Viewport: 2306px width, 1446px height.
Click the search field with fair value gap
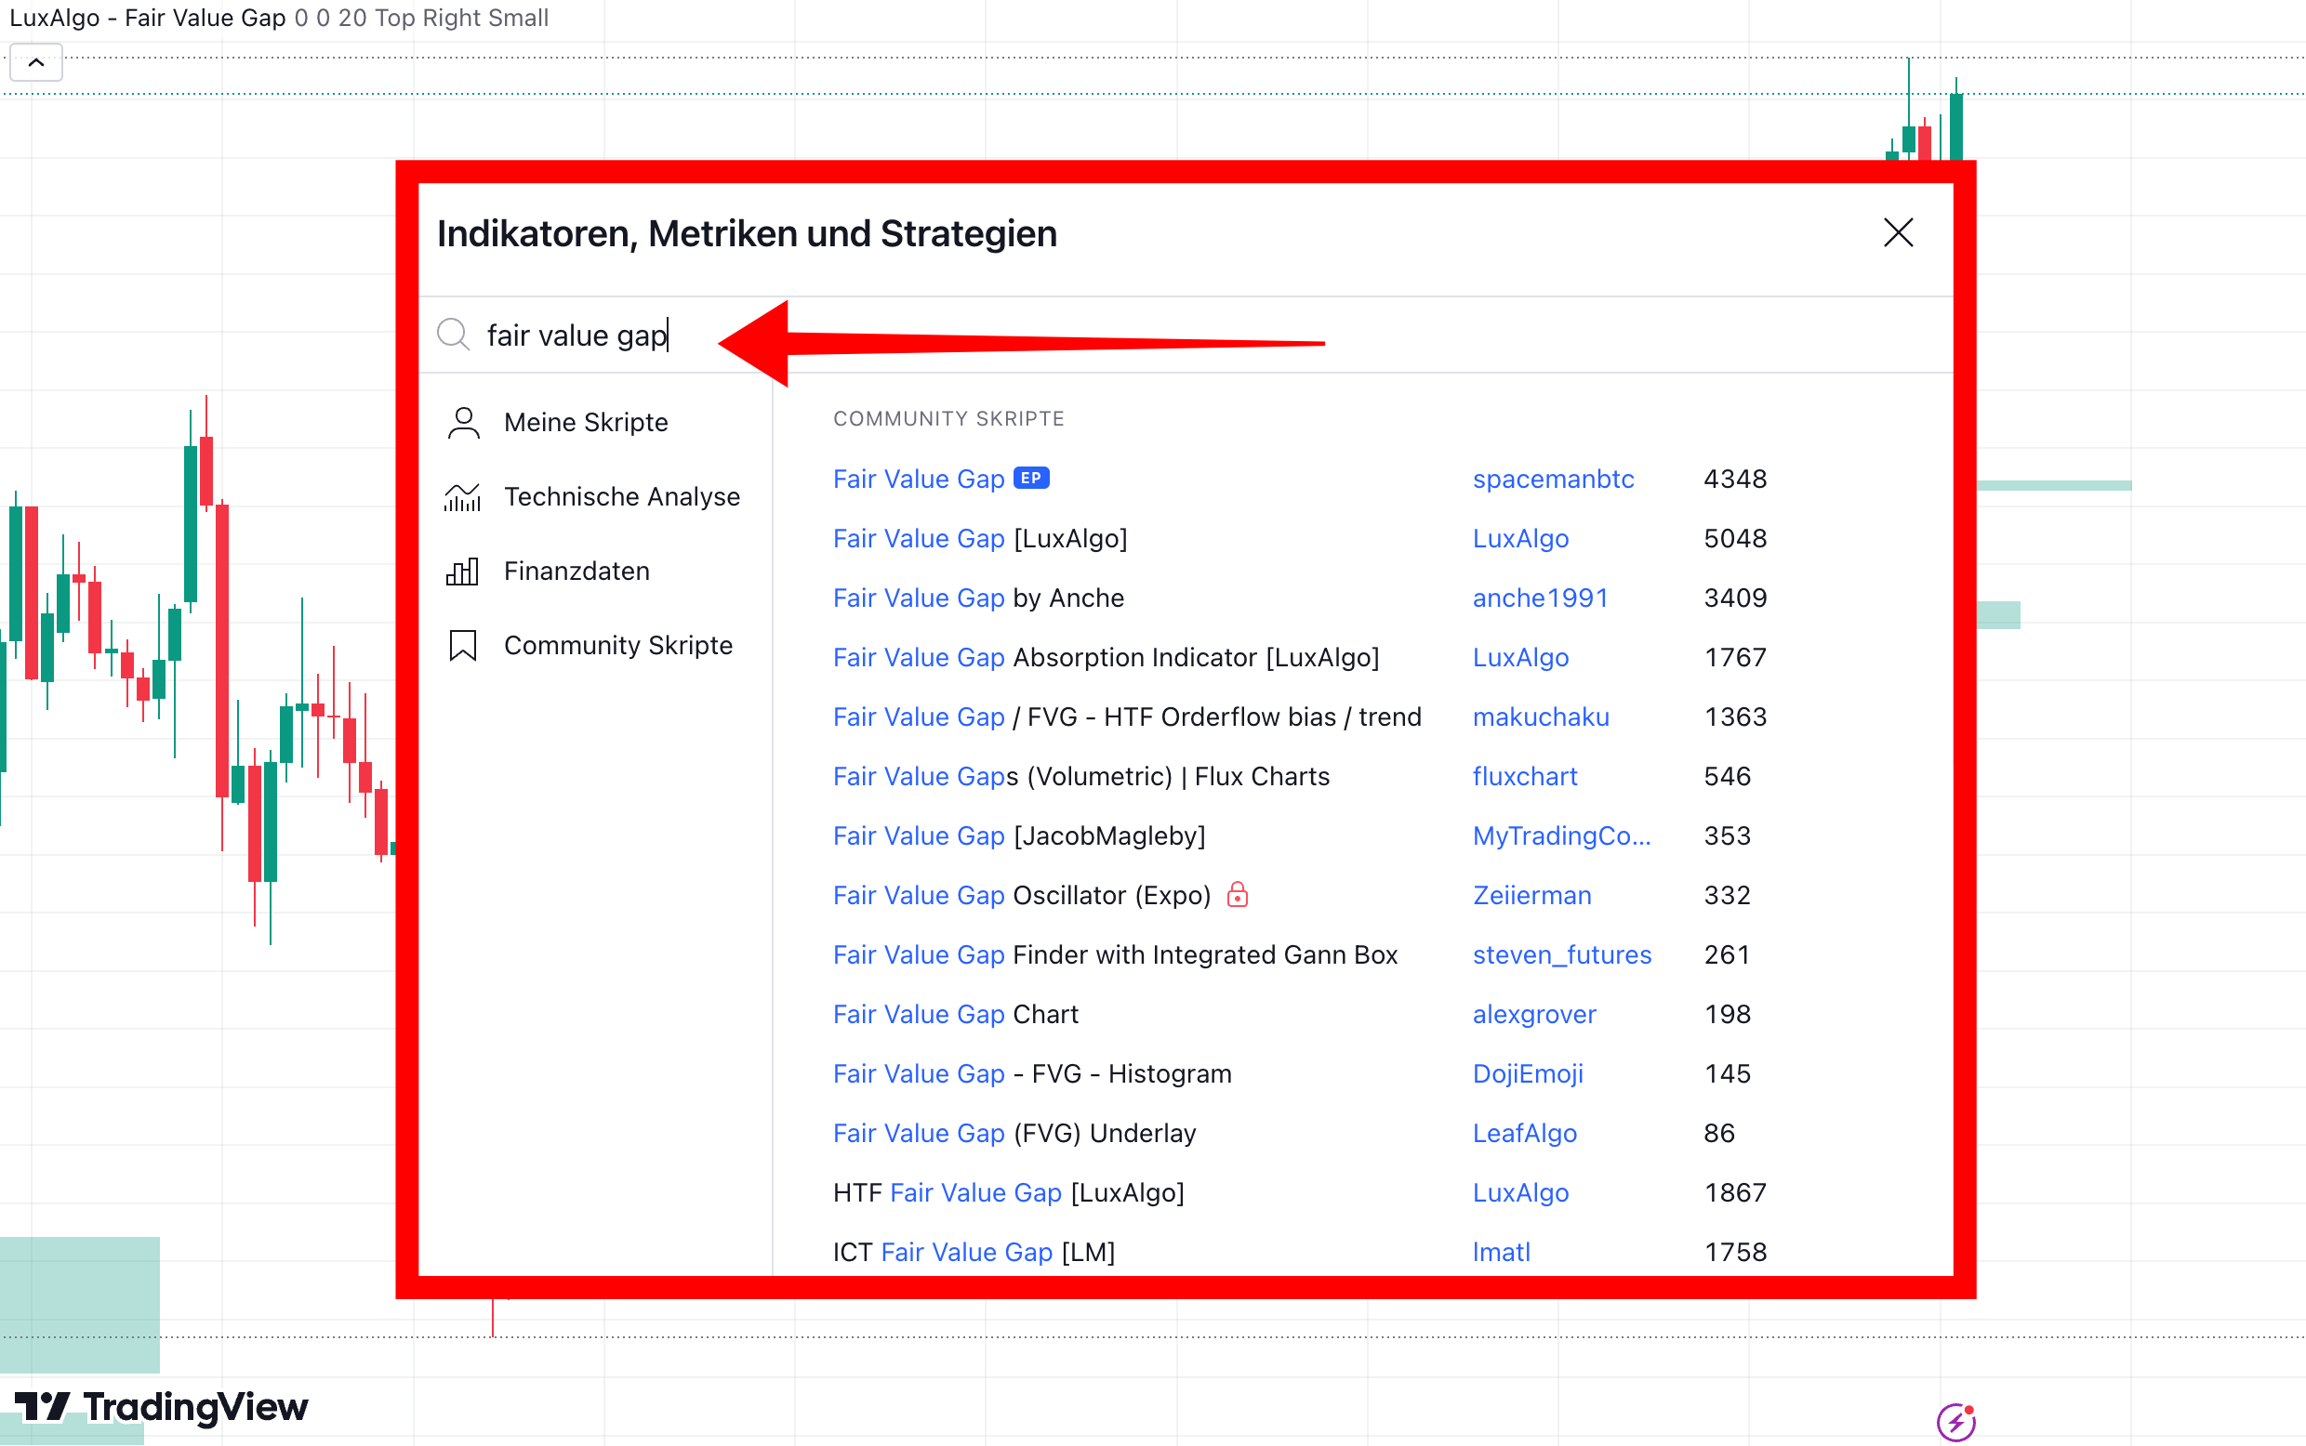(1186, 335)
